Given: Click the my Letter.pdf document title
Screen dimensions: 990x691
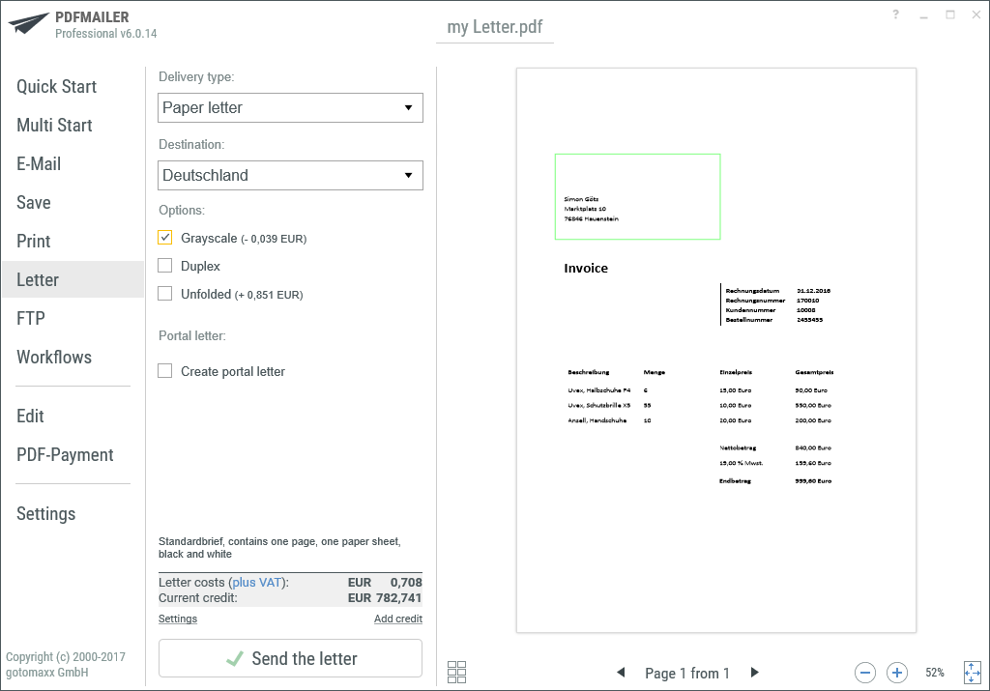Looking at the screenshot, I should point(494,26).
